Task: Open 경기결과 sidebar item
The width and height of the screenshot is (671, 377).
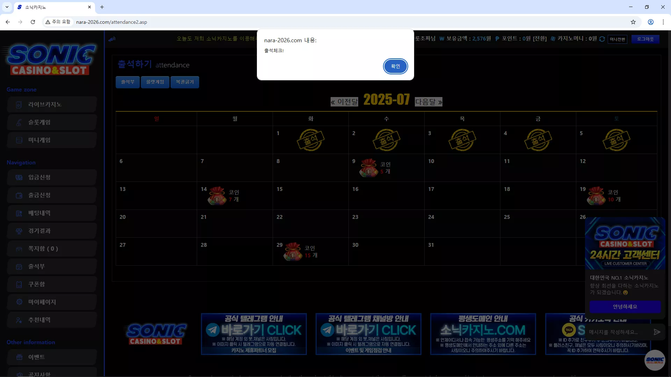Action: (52, 231)
